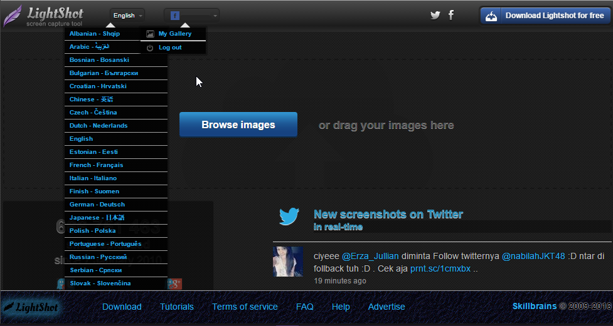Viewport: 613px width, 326px height.
Task: Select Bosnian - Bosanski language
Action: pyautogui.click(x=116, y=60)
